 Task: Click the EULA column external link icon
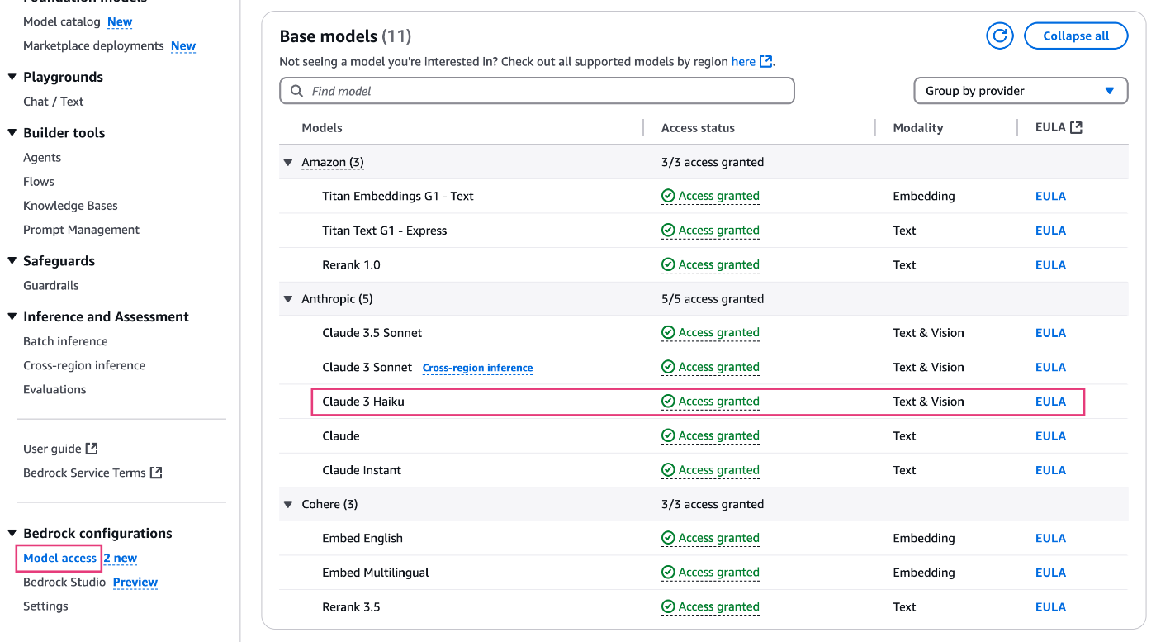1076,127
